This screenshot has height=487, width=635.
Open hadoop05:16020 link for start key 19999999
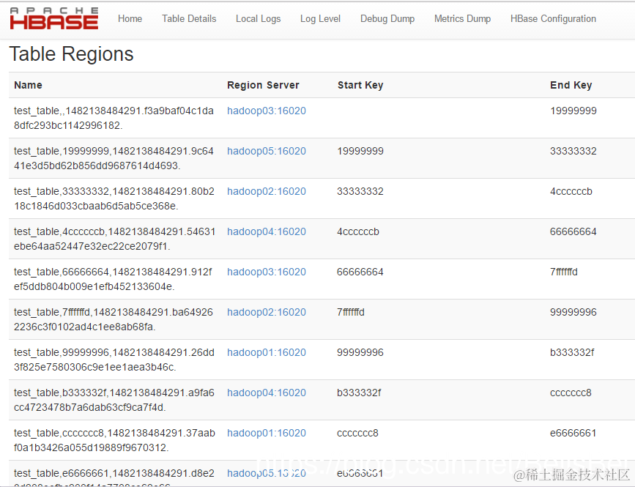pos(267,151)
